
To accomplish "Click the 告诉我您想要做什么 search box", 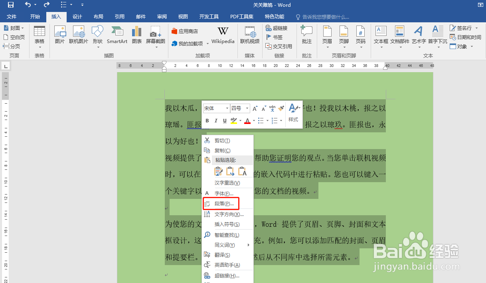I will [323, 17].
